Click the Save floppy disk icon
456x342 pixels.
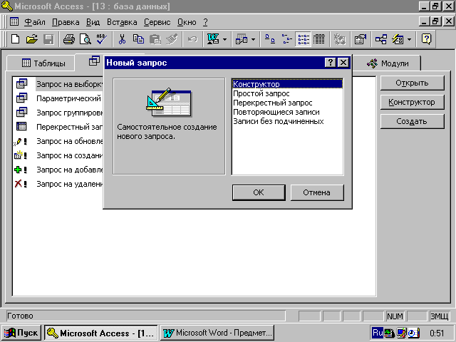tap(48, 39)
